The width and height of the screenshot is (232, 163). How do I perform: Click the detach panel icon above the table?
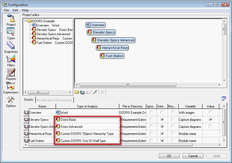pos(224,99)
